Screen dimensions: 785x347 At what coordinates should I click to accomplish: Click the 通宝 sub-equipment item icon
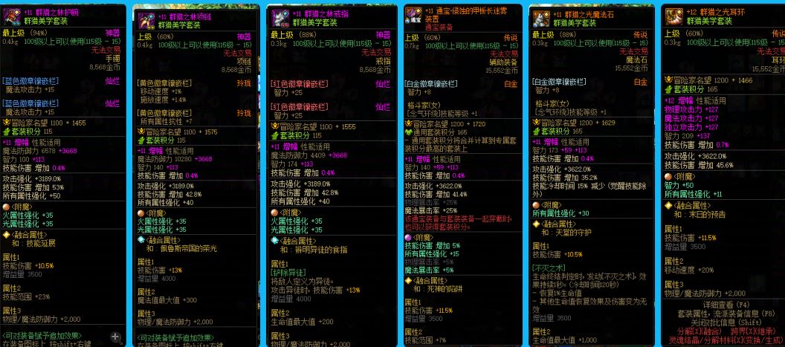coord(414,16)
